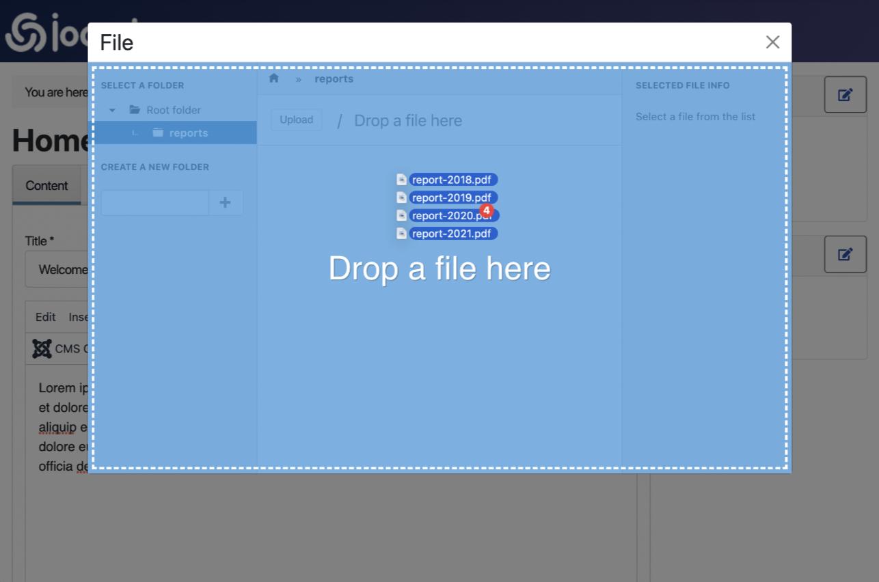This screenshot has height=582, width=879.
Task: Click the home icon in the breadcrumb
Action: coord(274,79)
